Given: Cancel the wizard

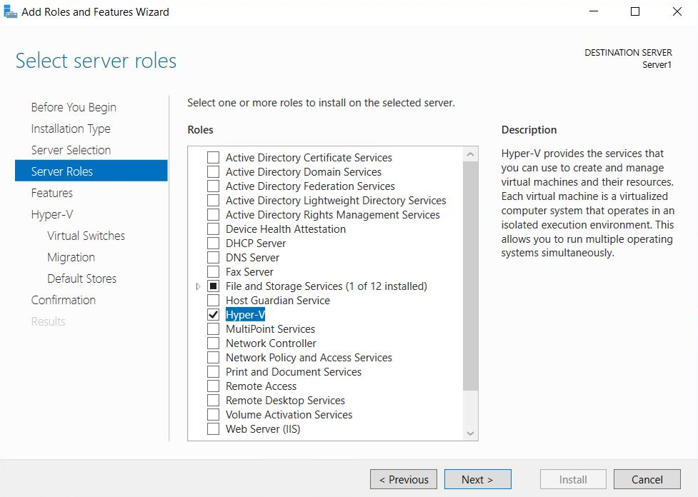Looking at the screenshot, I should pyautogui.click(x=647, y=479).
